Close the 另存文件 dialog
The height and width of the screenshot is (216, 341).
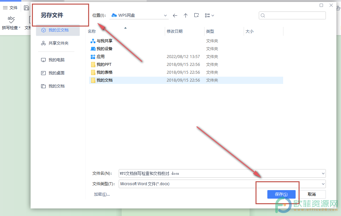pos(331,5)
